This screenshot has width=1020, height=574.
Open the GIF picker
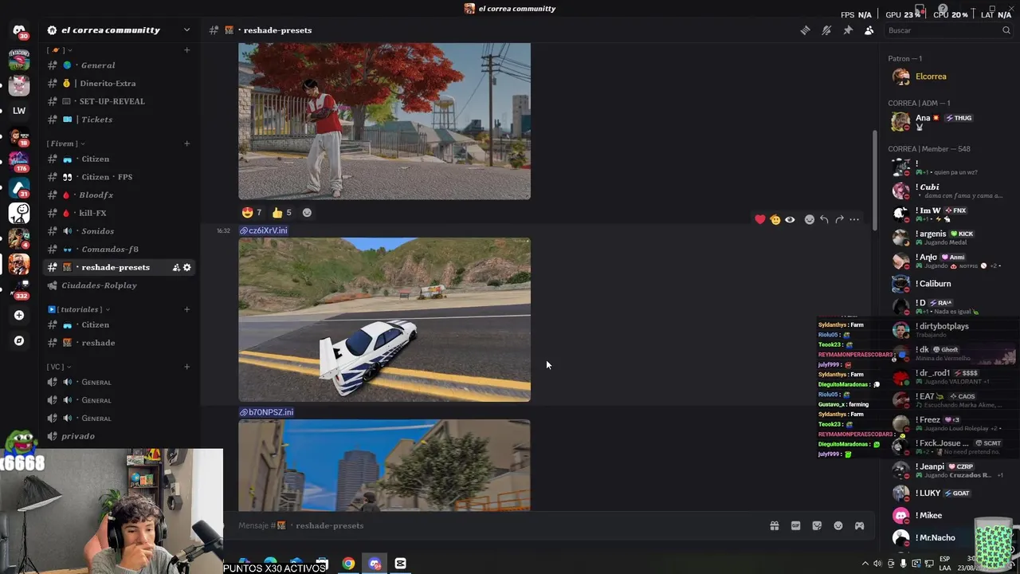[795, 525]
